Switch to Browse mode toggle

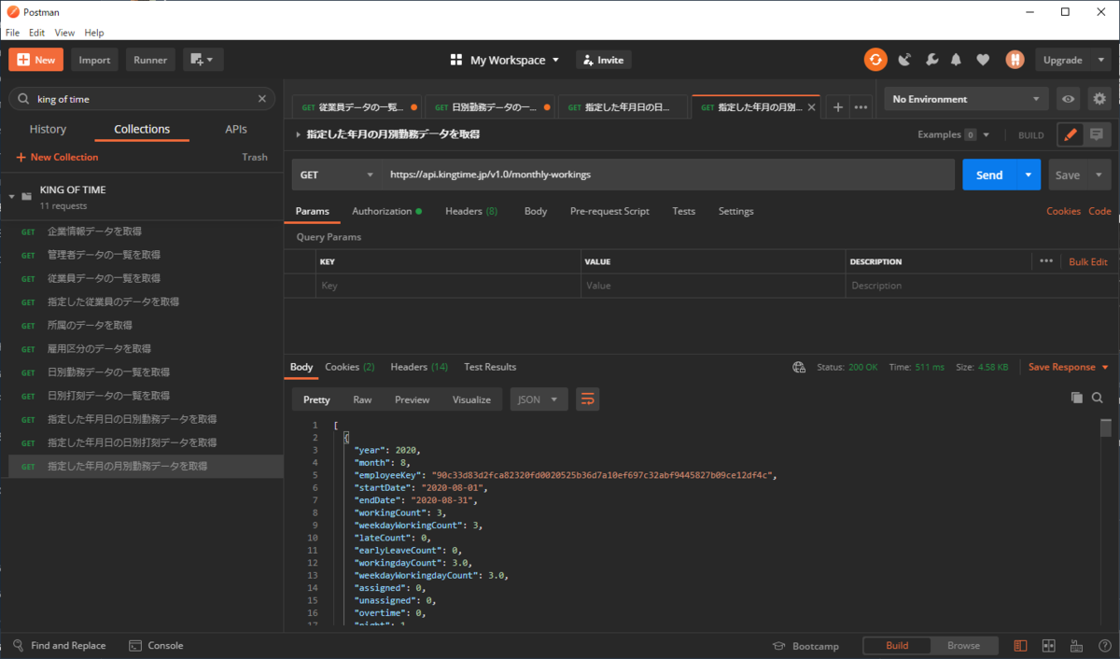pyautogui.click(x=964, y=645)
